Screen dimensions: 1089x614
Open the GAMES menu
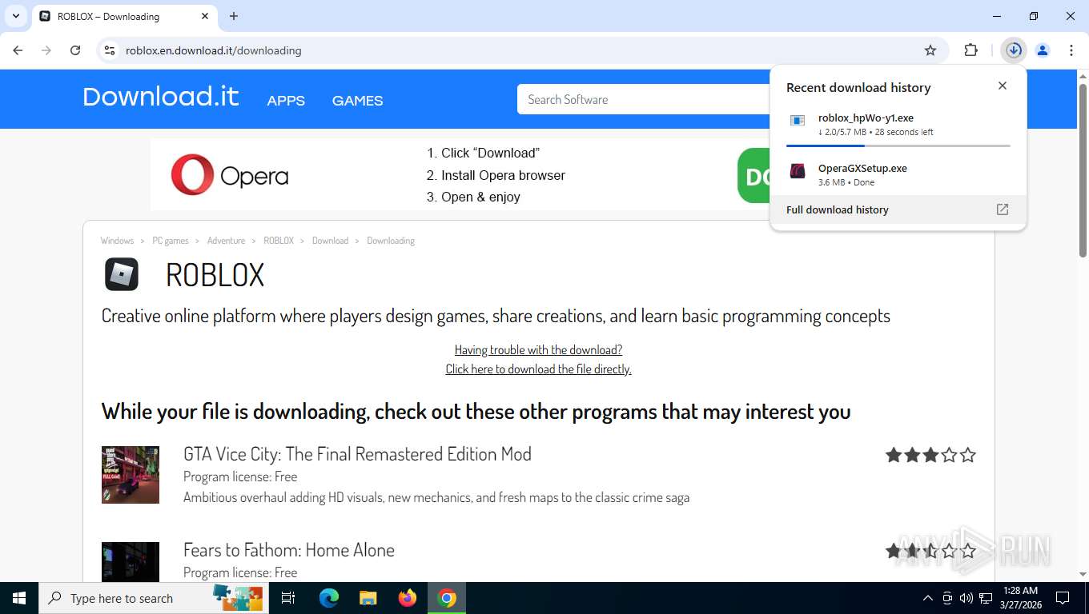(x=357, y=101)
